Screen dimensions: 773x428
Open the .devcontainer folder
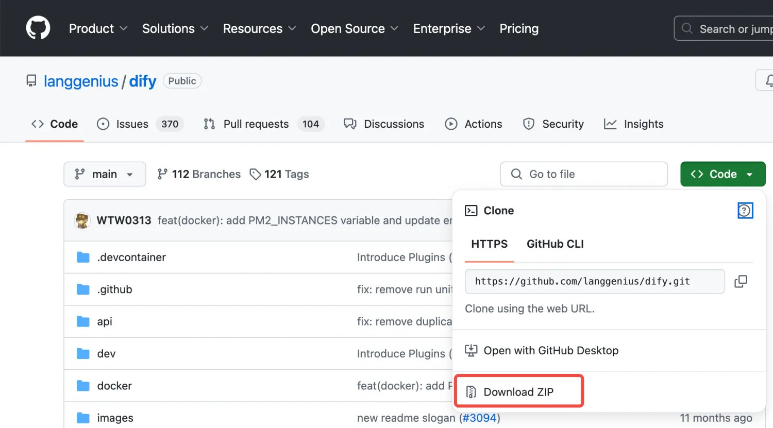pos(131,257)
